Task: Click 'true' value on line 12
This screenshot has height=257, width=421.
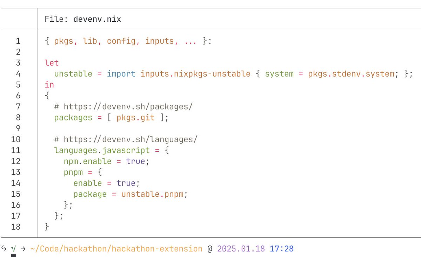Action: pyautogui.click(x=135, y=161)
